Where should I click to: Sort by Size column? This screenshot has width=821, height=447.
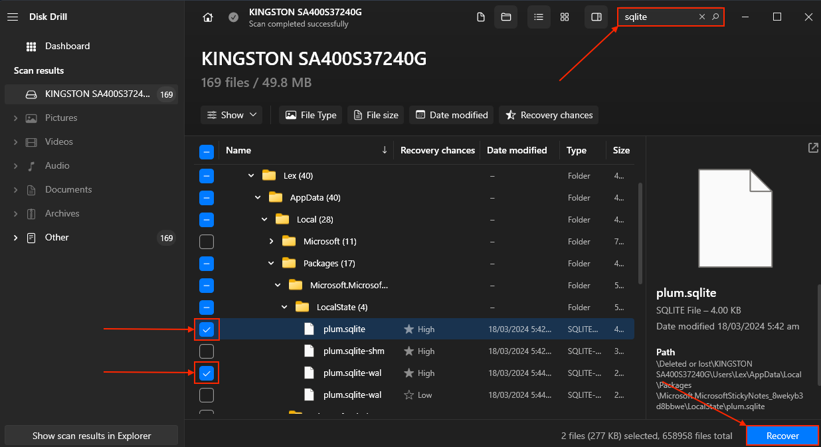click(x=621, y=150)
